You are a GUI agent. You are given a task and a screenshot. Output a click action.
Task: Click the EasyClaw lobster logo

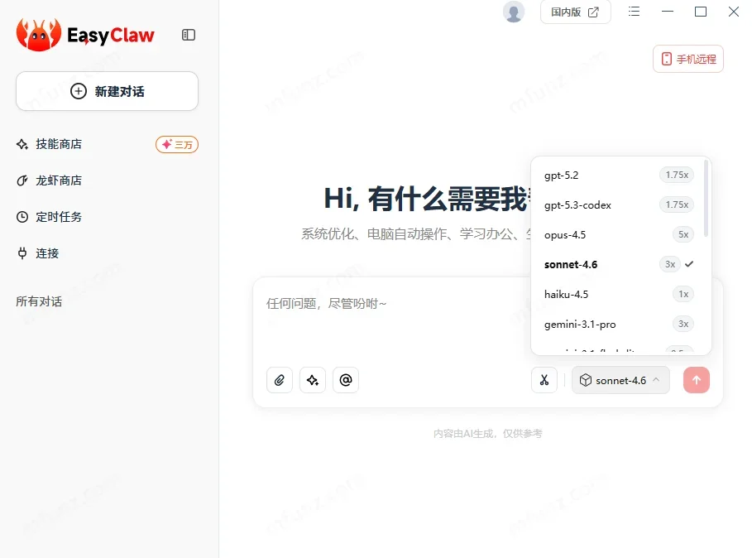[x=39, y=35]
